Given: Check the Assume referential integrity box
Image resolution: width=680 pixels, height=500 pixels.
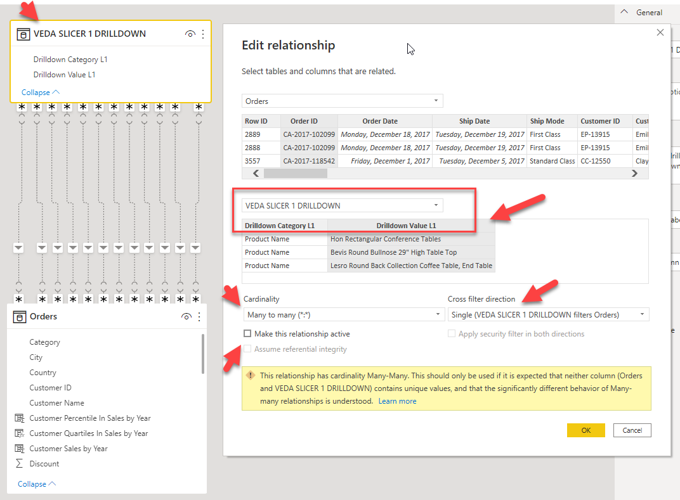Looking at the screenshot, I should tap(247, 349).
